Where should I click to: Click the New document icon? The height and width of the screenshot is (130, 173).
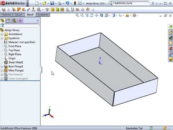(x=37, y=3)
